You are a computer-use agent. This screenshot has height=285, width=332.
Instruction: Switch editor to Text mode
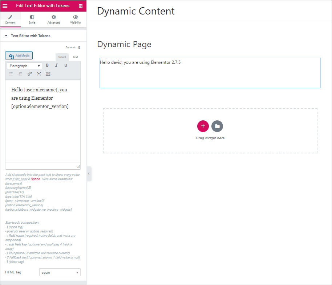click(76, 57)
